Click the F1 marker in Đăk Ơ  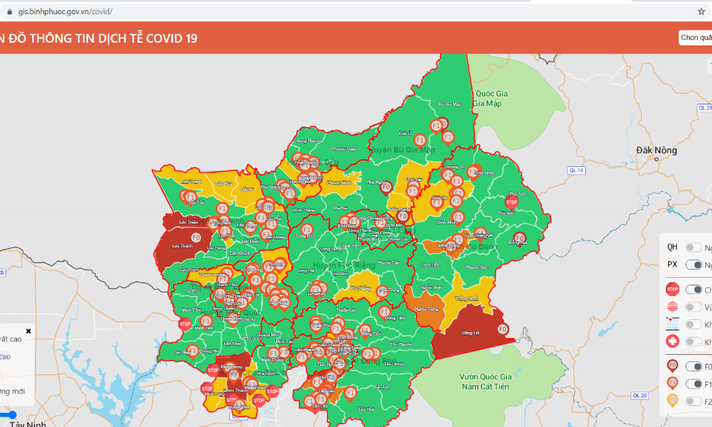(x=420, y=140)
